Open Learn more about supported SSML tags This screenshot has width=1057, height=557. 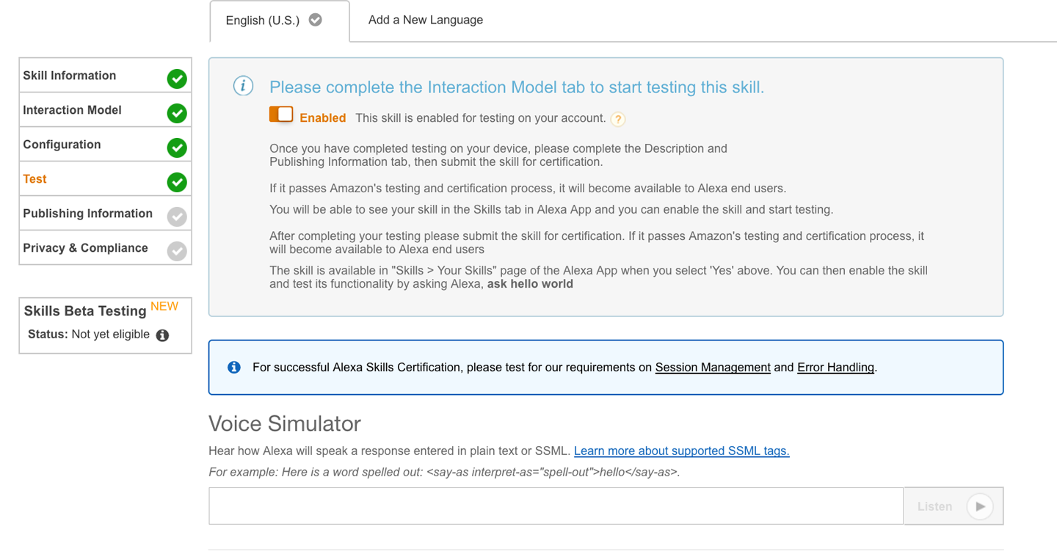[x=681, y=451]
